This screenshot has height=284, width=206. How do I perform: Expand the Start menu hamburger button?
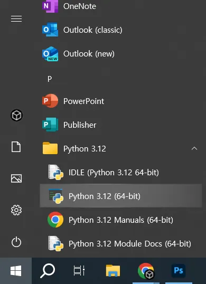pyautogui.click(x=16, y=19)
